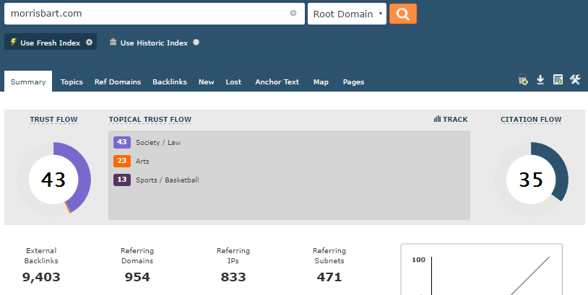Click the TRUST FLOW heading link
This screenshot has width=588, height=295.
click(x=53, y=120)
